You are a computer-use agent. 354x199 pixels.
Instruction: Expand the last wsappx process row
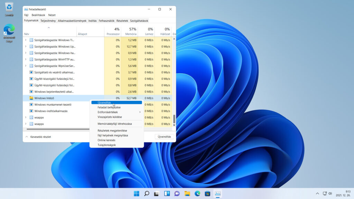[x=26, y=124]
